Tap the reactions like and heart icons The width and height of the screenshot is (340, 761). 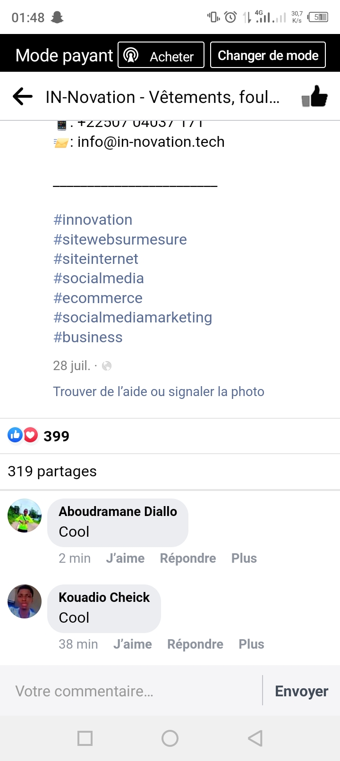pos(23,435)
